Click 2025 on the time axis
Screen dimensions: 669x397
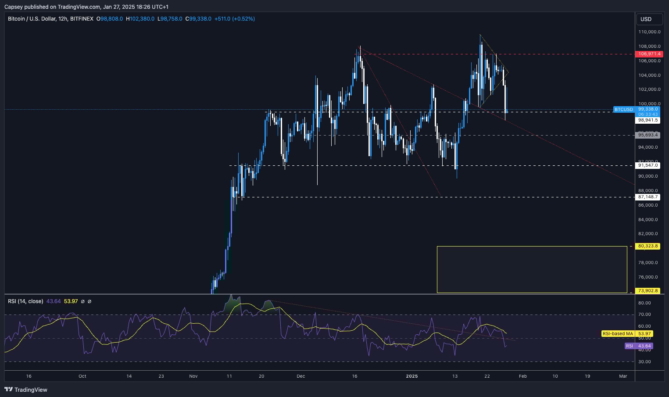pos(411,376)
